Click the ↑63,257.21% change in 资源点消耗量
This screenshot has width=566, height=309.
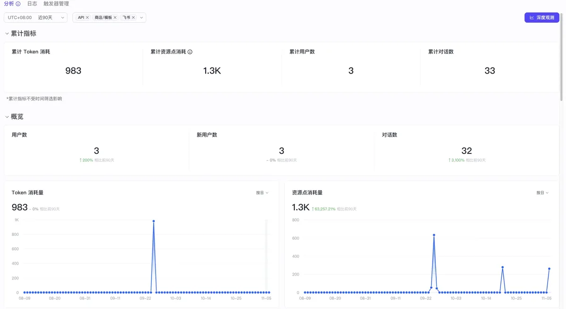tap(324, 209)
